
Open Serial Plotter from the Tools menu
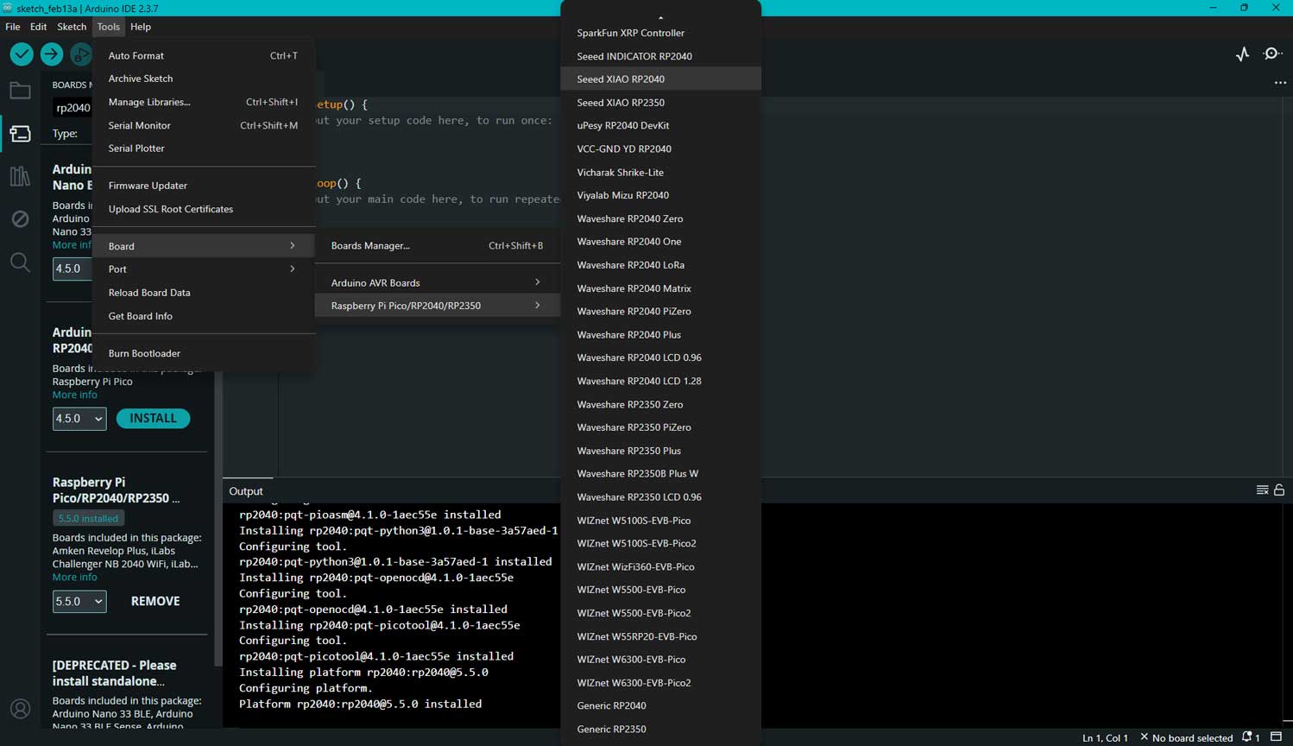tap(203, 149)
